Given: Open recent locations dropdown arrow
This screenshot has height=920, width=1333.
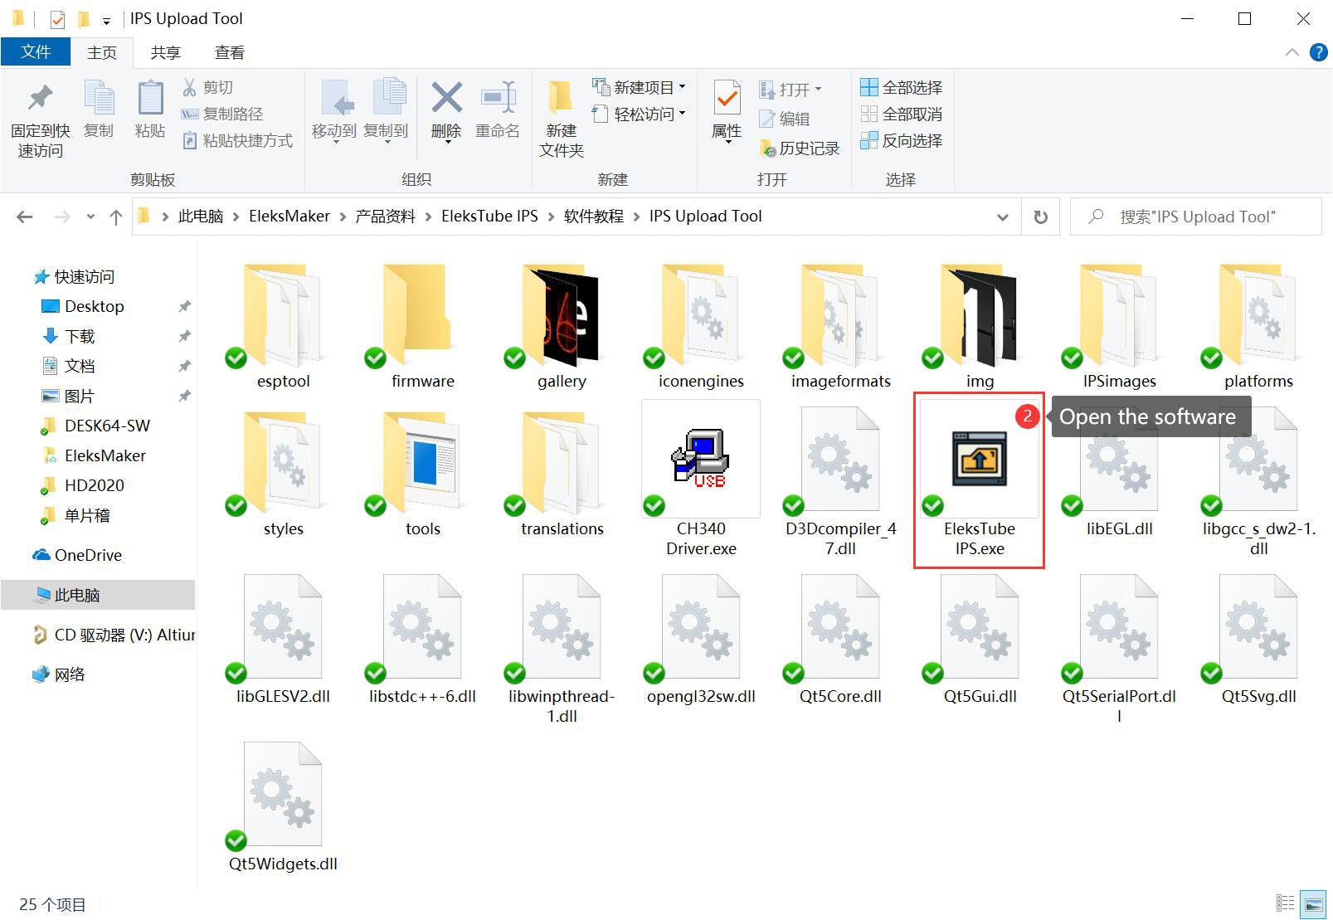Looking at the screenshot, I should click(90, 217).
